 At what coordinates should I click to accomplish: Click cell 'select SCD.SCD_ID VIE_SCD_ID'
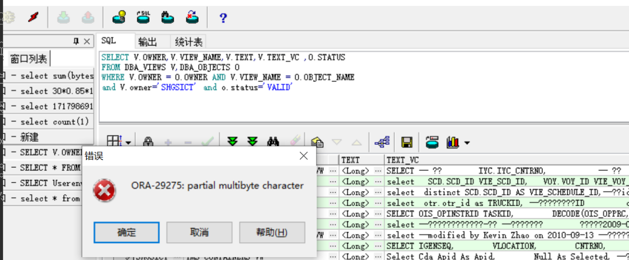(x=507, y=182)
